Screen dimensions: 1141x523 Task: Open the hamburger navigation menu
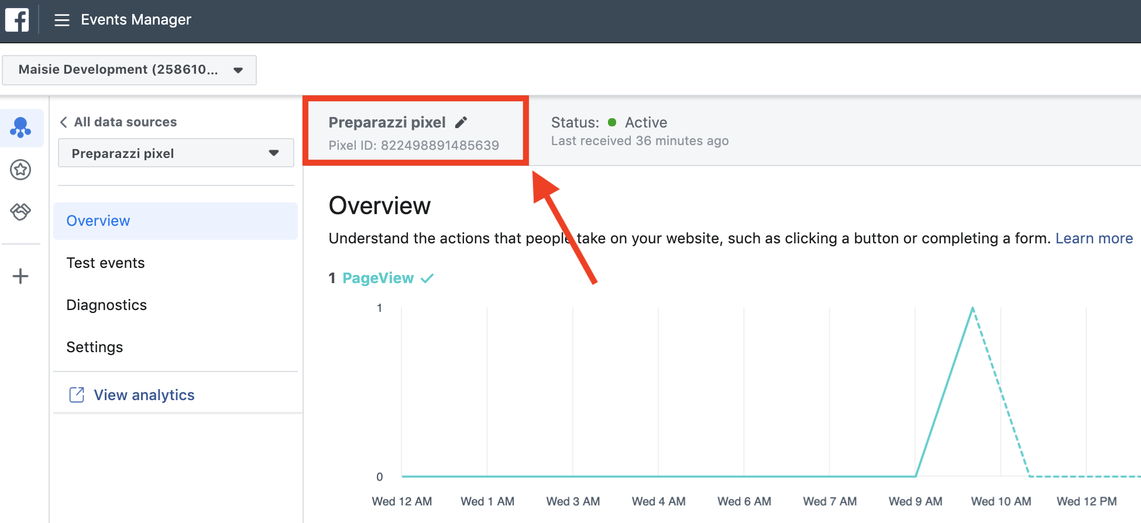point(62,20)
